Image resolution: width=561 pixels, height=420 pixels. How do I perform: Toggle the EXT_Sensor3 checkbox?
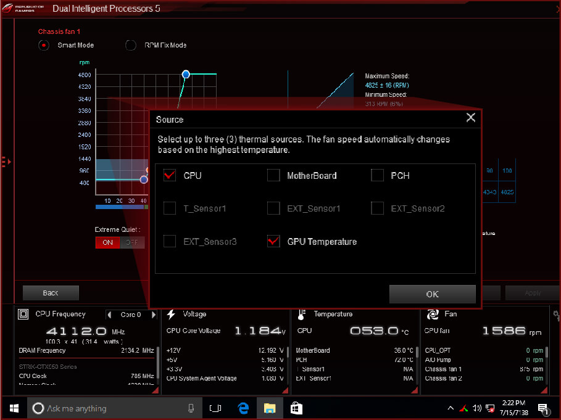pyautogui.click(x=170, y=241)
